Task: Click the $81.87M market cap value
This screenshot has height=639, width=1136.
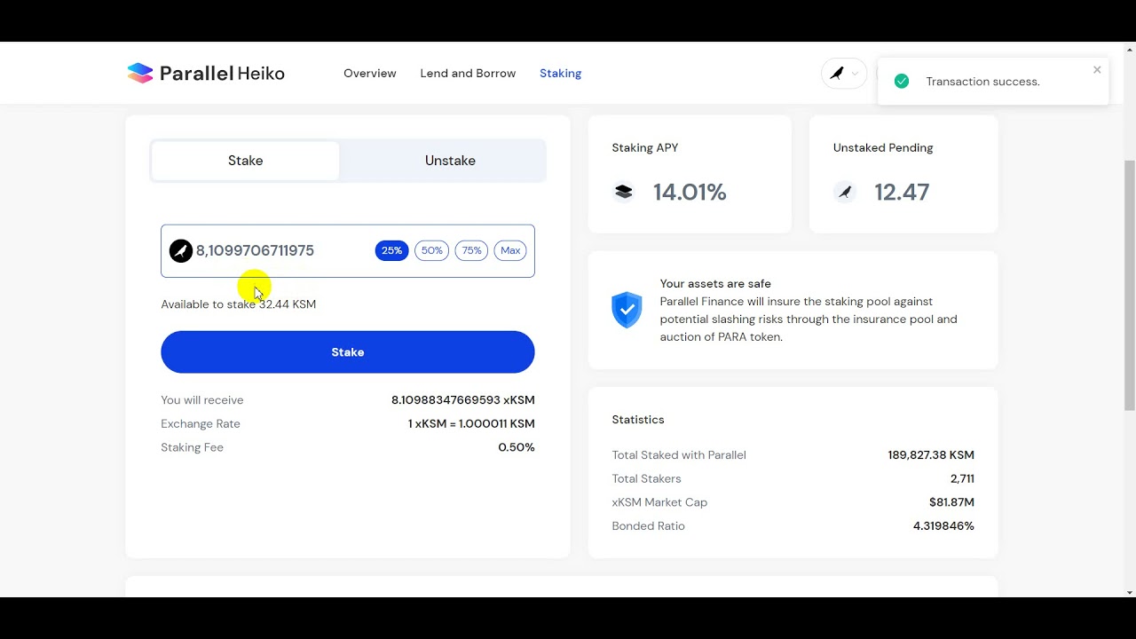Action: 951,502
